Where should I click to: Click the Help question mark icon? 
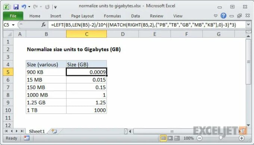(223, 16)
